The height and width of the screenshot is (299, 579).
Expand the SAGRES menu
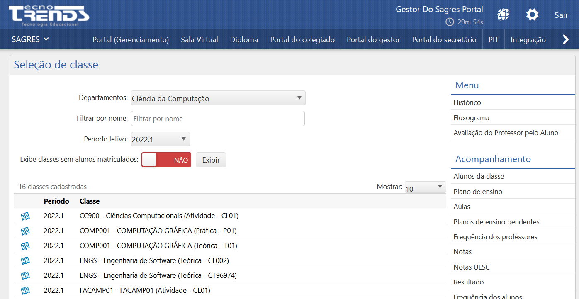[30, 39]
